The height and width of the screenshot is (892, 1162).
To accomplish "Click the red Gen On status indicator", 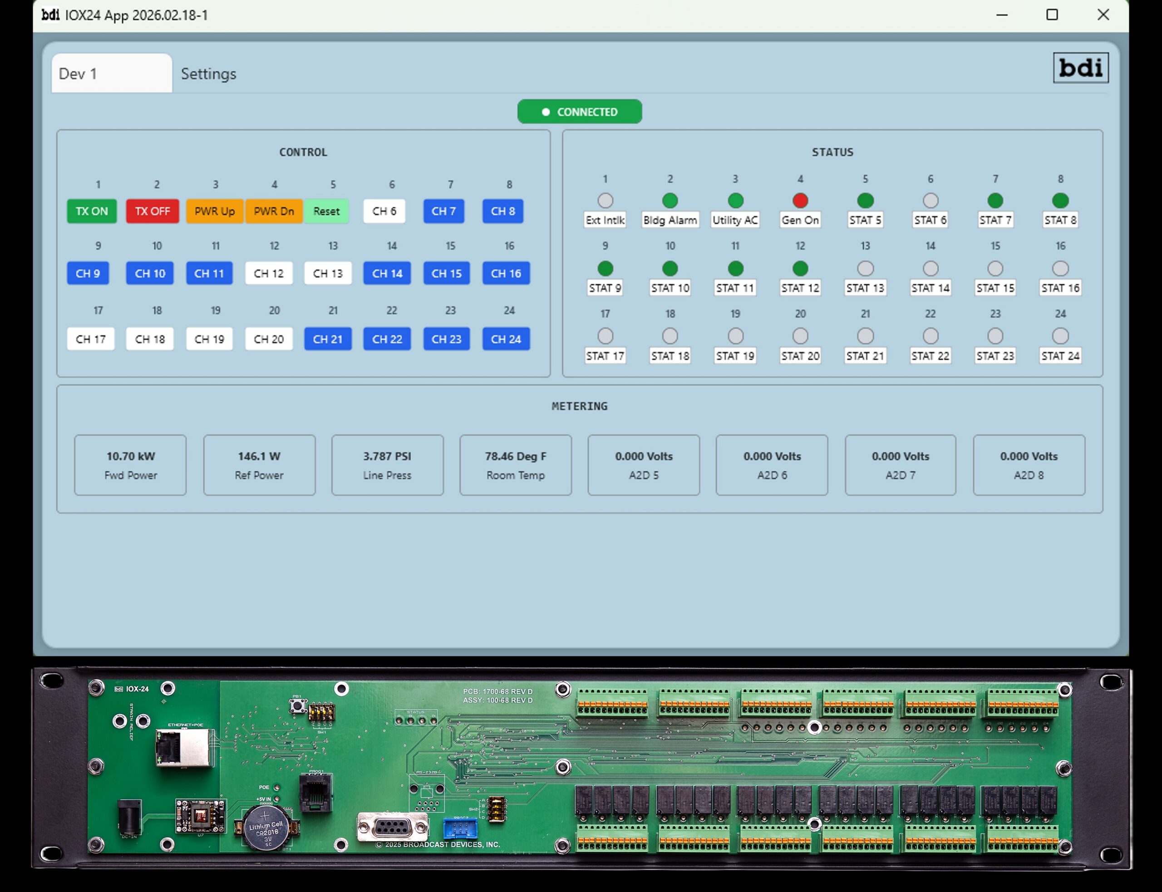I will (800, 201).
